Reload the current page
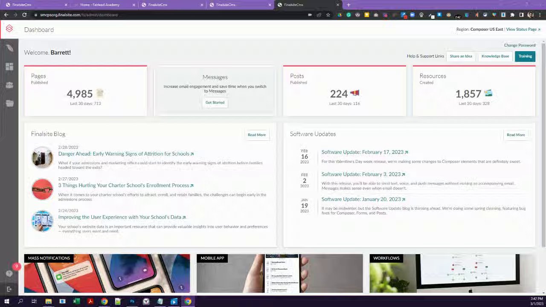Image resolution: width=546 pixels, height=307 pixels. coord(24,15)
